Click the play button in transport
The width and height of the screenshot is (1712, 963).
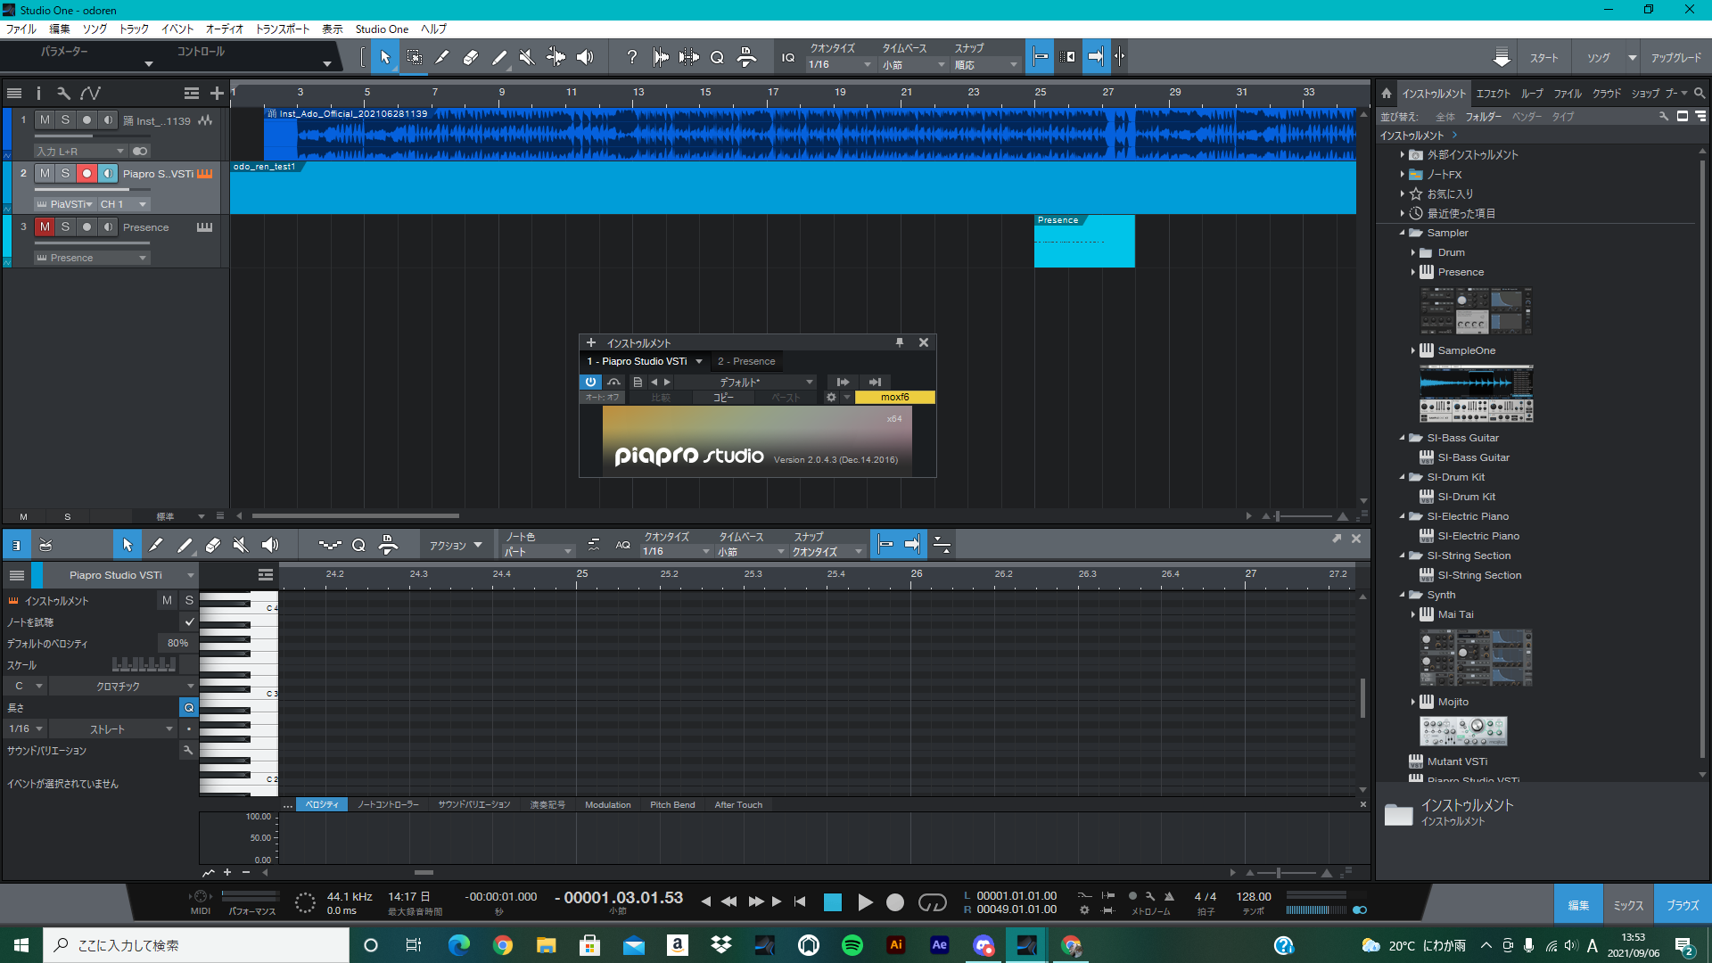click(x=865, y=902)
